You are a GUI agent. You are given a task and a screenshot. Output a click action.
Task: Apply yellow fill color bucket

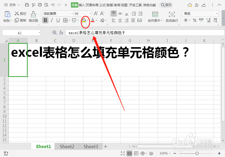click(x=84, y=20)
